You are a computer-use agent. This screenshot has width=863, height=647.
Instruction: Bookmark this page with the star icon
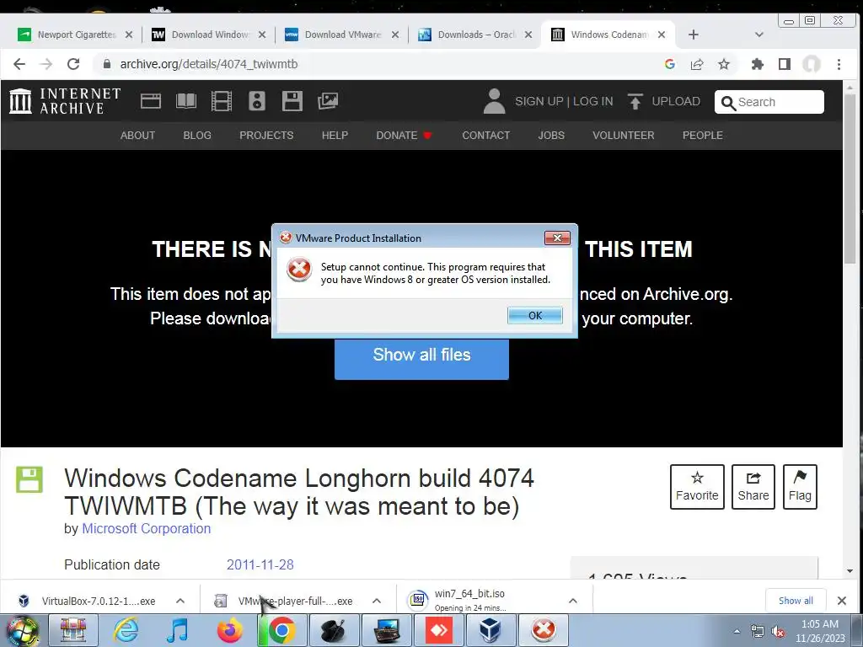(x=724, y=64)
